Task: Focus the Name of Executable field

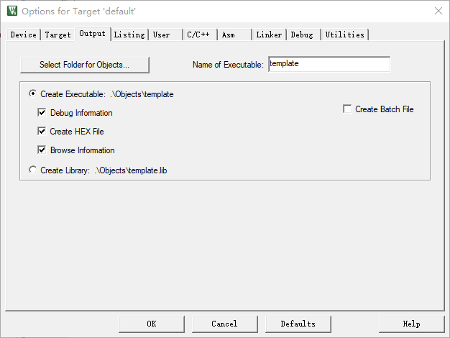Action: pyautogui.click(x=329, y=64)
